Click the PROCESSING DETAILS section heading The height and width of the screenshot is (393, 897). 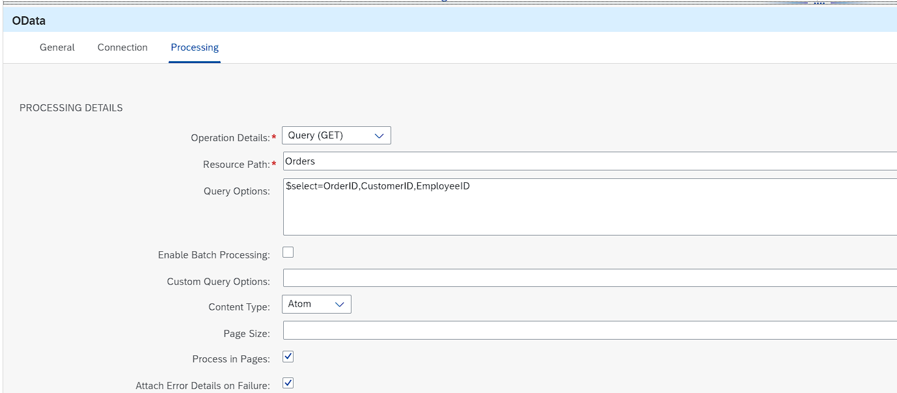click(70, 107)
